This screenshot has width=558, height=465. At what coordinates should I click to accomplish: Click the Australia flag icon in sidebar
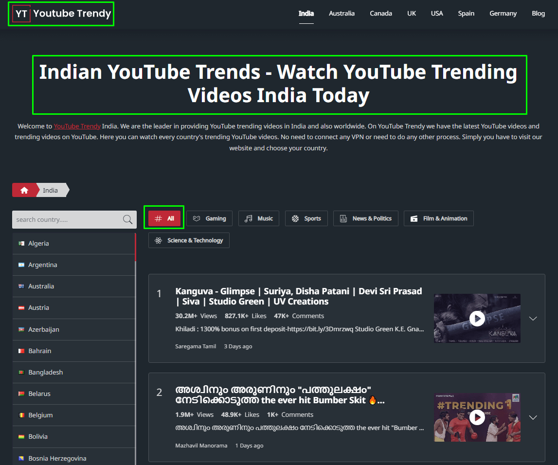[x=21, y=286]
